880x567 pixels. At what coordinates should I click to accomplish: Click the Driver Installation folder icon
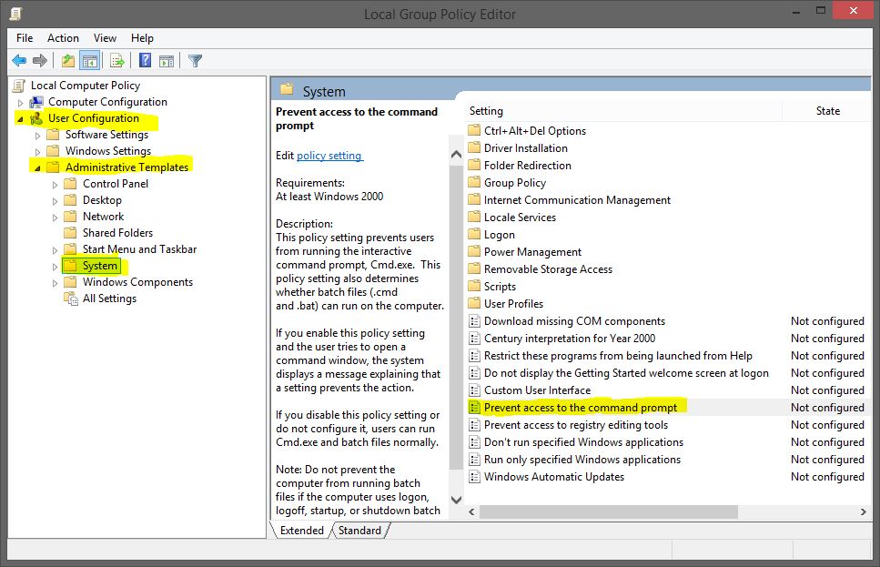click(474, 147)
